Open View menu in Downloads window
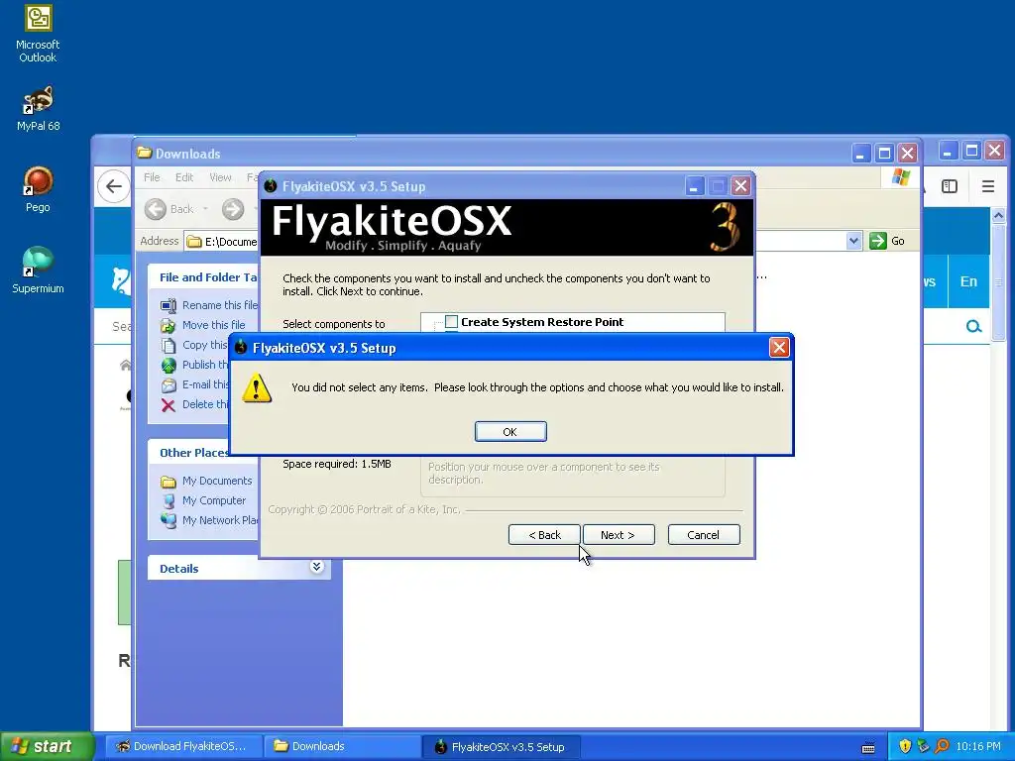 [220, 177]
